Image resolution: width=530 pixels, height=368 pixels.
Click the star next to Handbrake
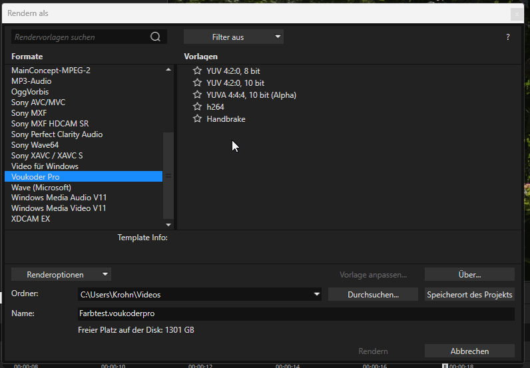(197, 118)
